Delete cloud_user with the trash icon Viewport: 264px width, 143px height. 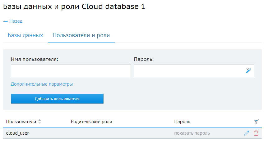coord(256,133)
